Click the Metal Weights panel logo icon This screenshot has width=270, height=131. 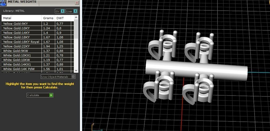(3, 3)
